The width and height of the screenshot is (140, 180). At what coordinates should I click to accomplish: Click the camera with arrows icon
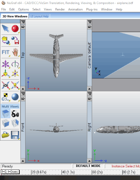[x=5, y=85]
